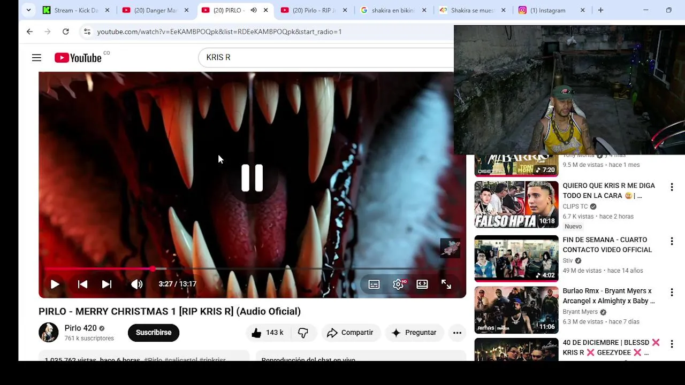Viewport: 685px width, 385px height.
Task: Close the active PIRLO tab
Action: [x=265, y=10]
